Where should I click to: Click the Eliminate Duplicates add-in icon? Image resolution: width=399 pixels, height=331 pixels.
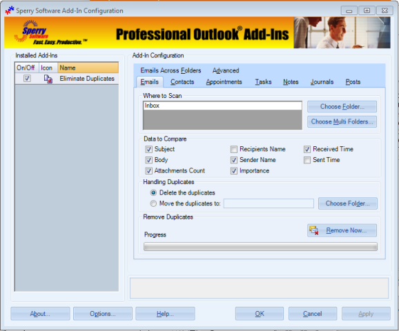pos(48,79)
